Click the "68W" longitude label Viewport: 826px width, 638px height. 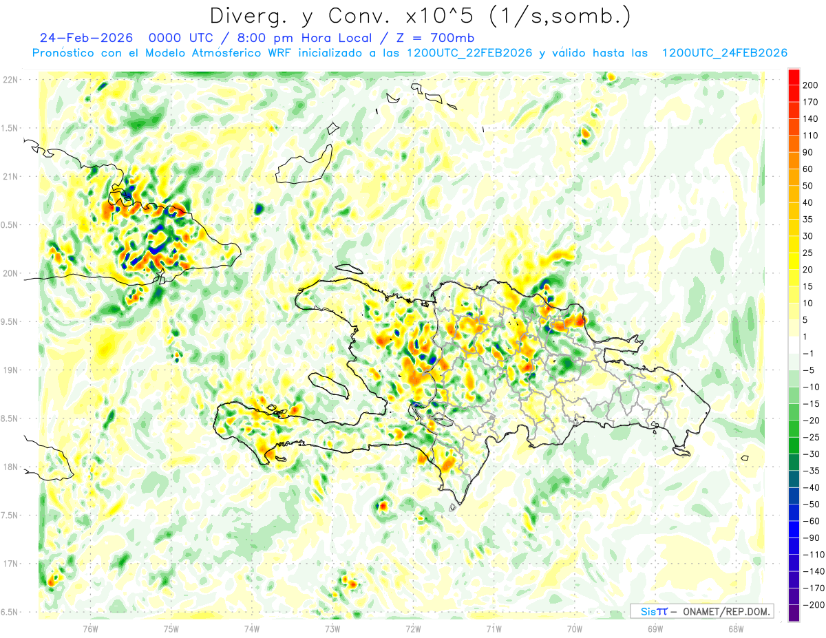point(735,629)
